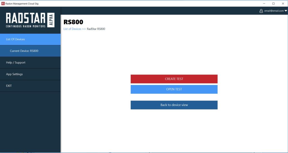Click the RadStar RS800 breadcrumb text
288x153 pixels.
(96, 29)
